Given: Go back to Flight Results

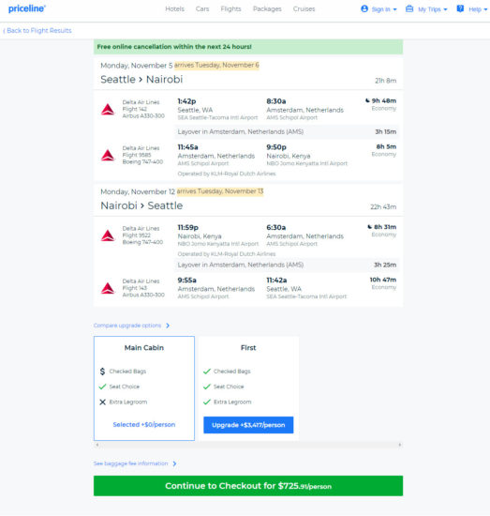Looking at the screenshot, I should pyautogui.click(x=37, y=31).
